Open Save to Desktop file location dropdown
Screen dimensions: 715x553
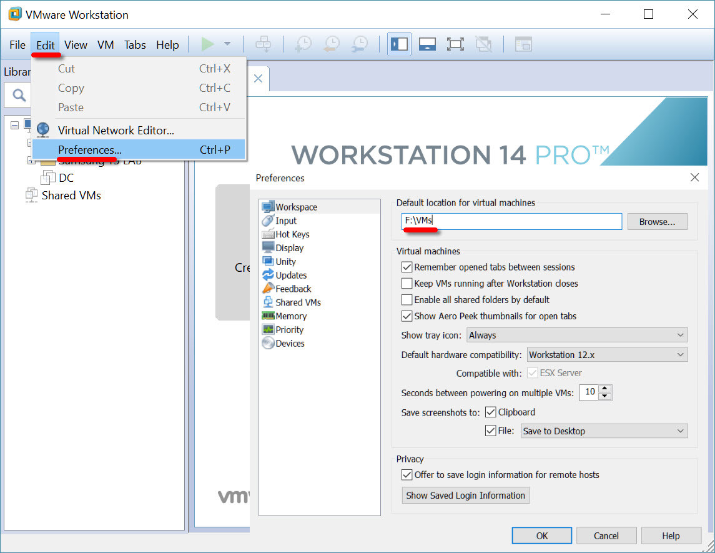pyautogui.click(x=604, y=431)
